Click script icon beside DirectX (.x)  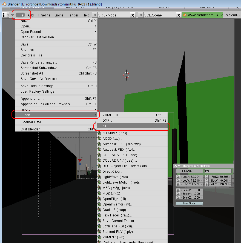pos(99,171)
